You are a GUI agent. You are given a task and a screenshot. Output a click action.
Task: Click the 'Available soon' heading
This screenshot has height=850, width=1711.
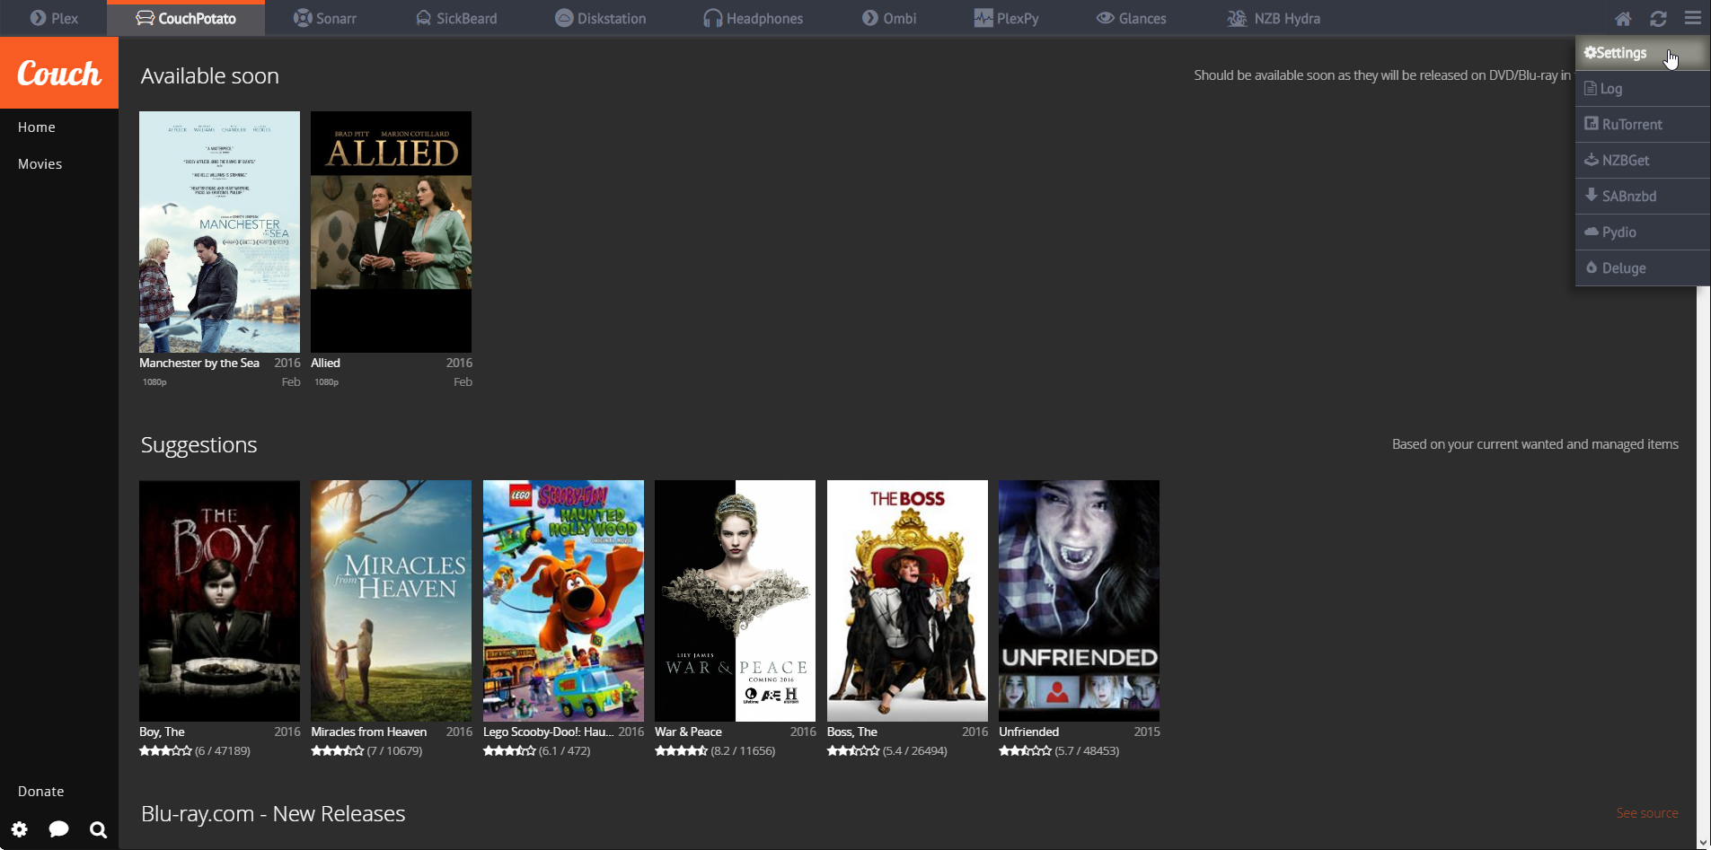[x=209, y=76]
